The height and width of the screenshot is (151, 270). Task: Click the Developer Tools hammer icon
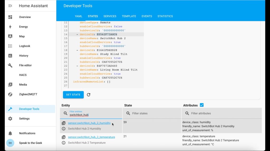(10, 109)
